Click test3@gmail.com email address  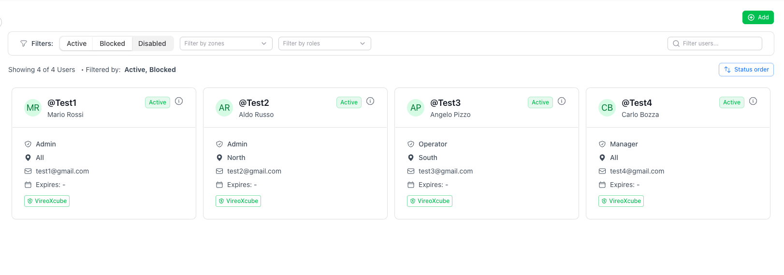[x=446, y=171]
